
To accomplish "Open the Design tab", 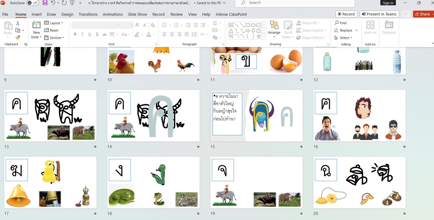I will coord(67,14).
